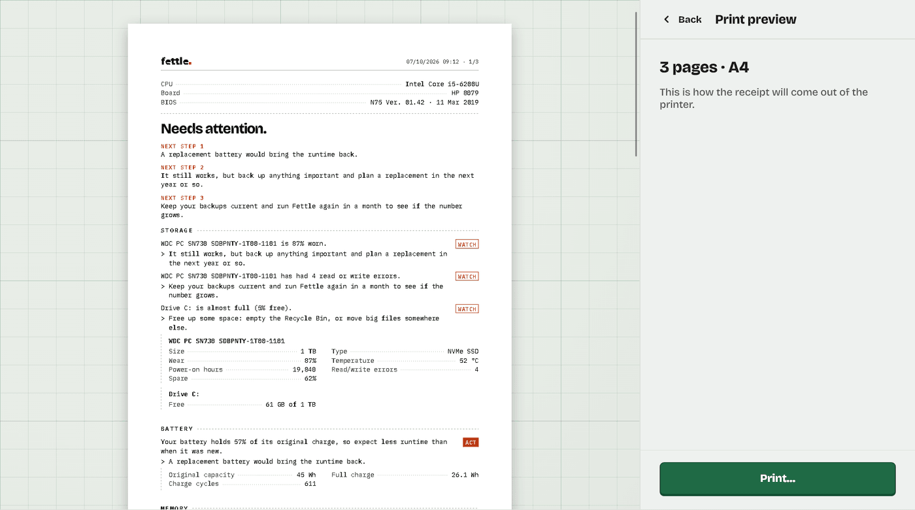Click the 'HP 8079' board value

pos(465,93)
